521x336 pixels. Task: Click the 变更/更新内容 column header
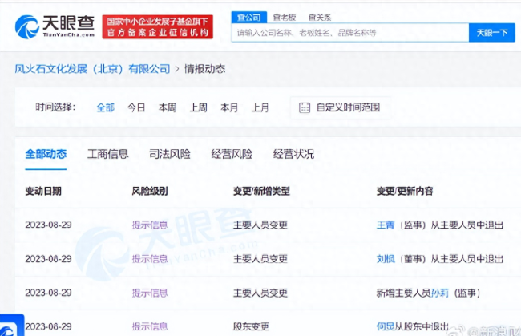[405, 191]
